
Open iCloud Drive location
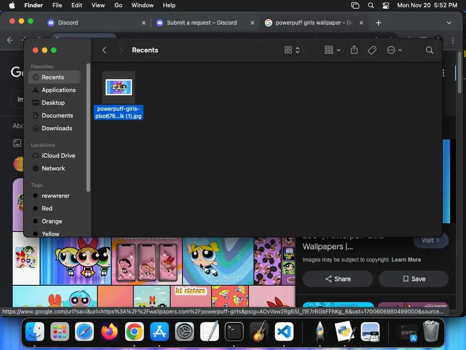55,156
